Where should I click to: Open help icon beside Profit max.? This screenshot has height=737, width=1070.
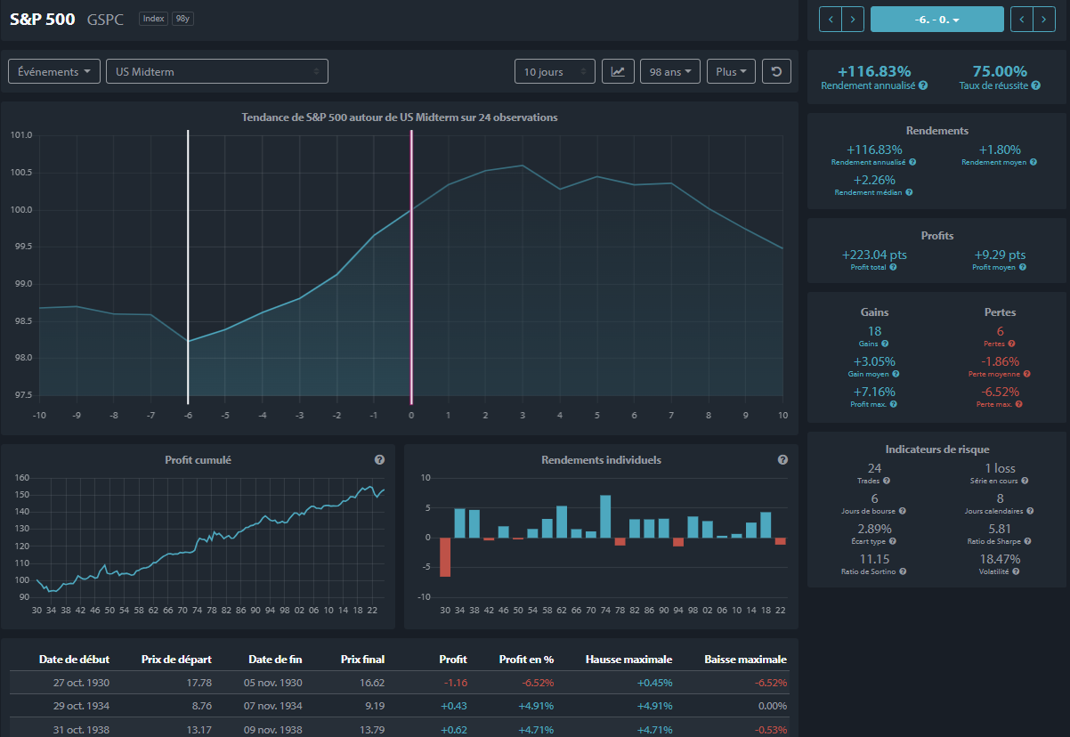pyautogui.click(x=893, y=404)
